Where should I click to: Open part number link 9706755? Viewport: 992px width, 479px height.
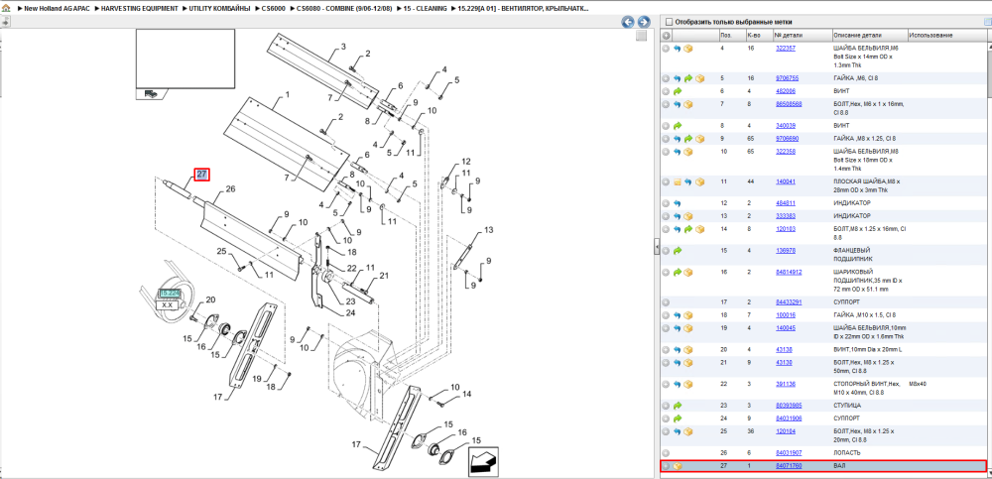click(x=787, y=78)
